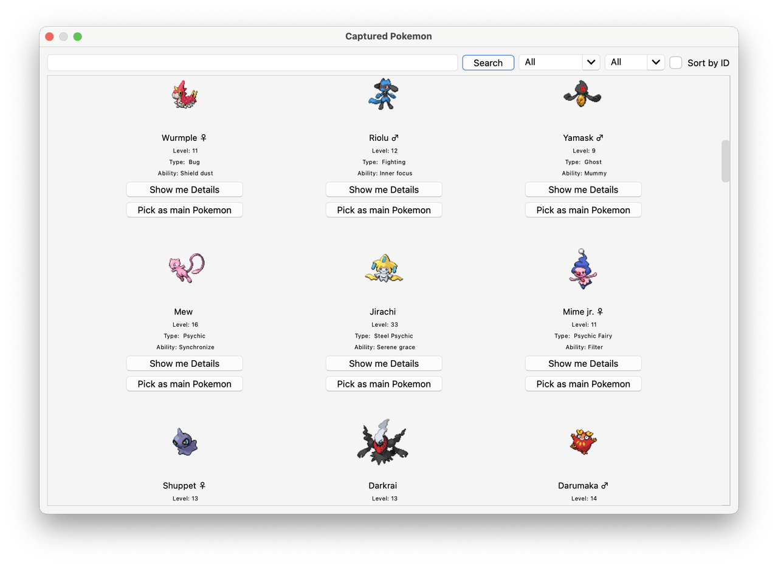Select the Mime jr. sprite icon
The width and height of the screenshot is (778, 566).
(583, 268)
